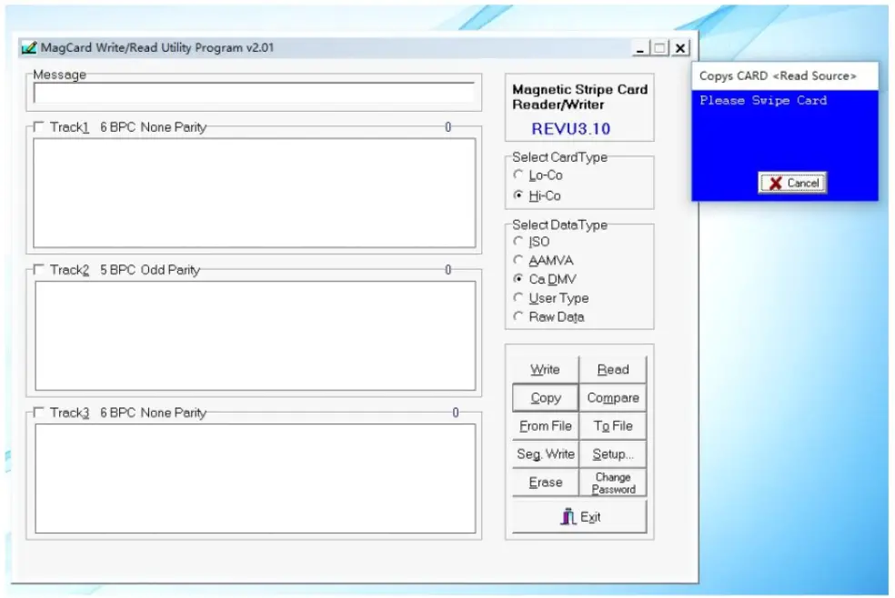The width and height of the screenshot is (895, 598).
Task: Open the Setup dialog
Action: pyautogui.click(x=613, y=453)
